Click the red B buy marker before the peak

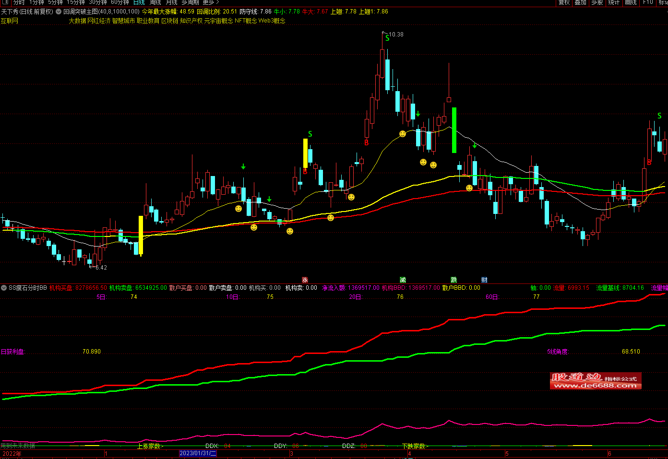(366, 142)
